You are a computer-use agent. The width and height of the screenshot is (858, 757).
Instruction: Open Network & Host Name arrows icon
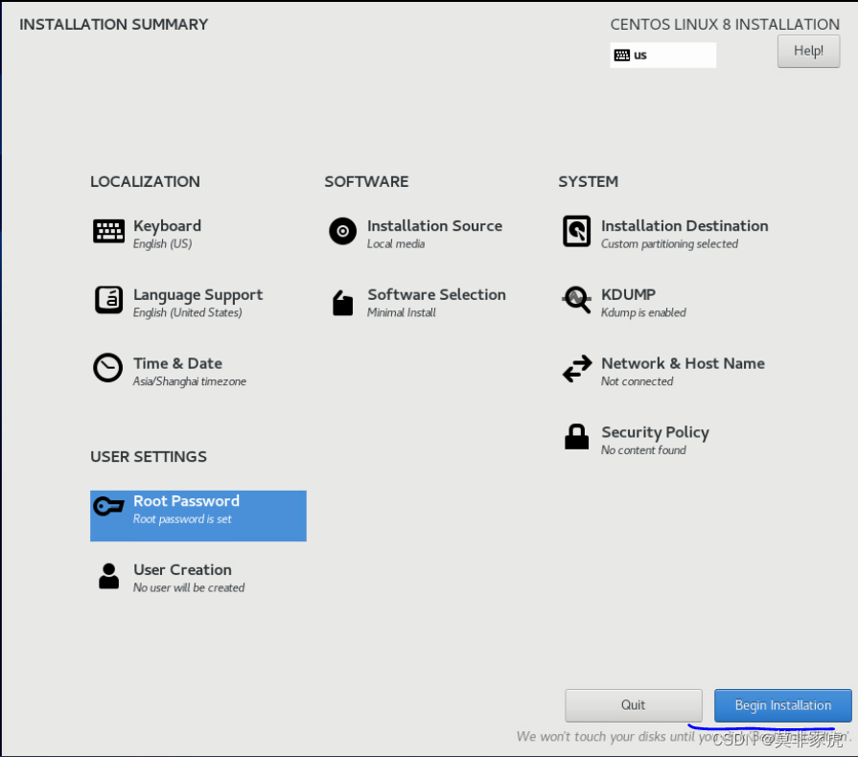click(x=577, y=368)
